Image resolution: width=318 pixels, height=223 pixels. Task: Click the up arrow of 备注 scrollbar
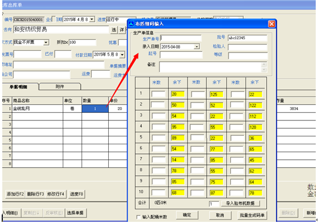264,64
